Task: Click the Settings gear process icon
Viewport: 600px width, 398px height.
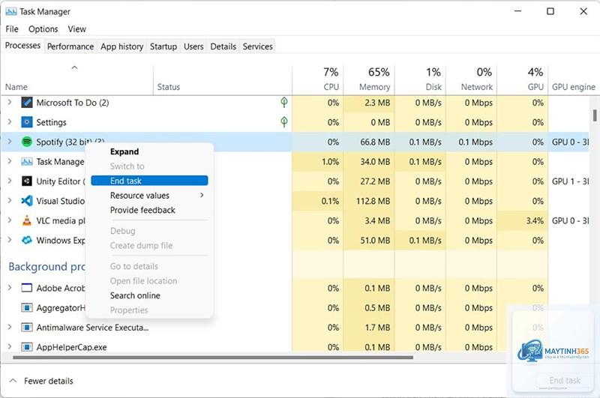Action: (x=27, y=122)
